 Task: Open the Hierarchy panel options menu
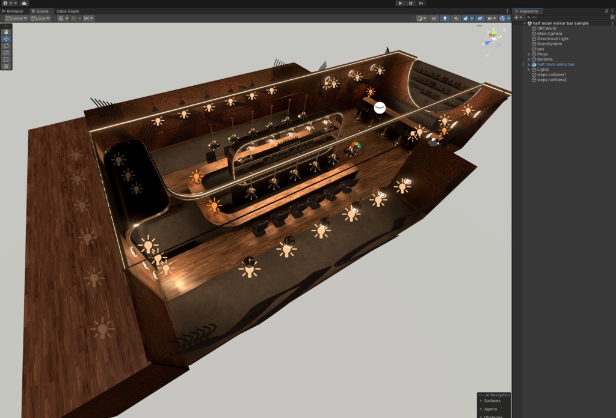(612, 11)
